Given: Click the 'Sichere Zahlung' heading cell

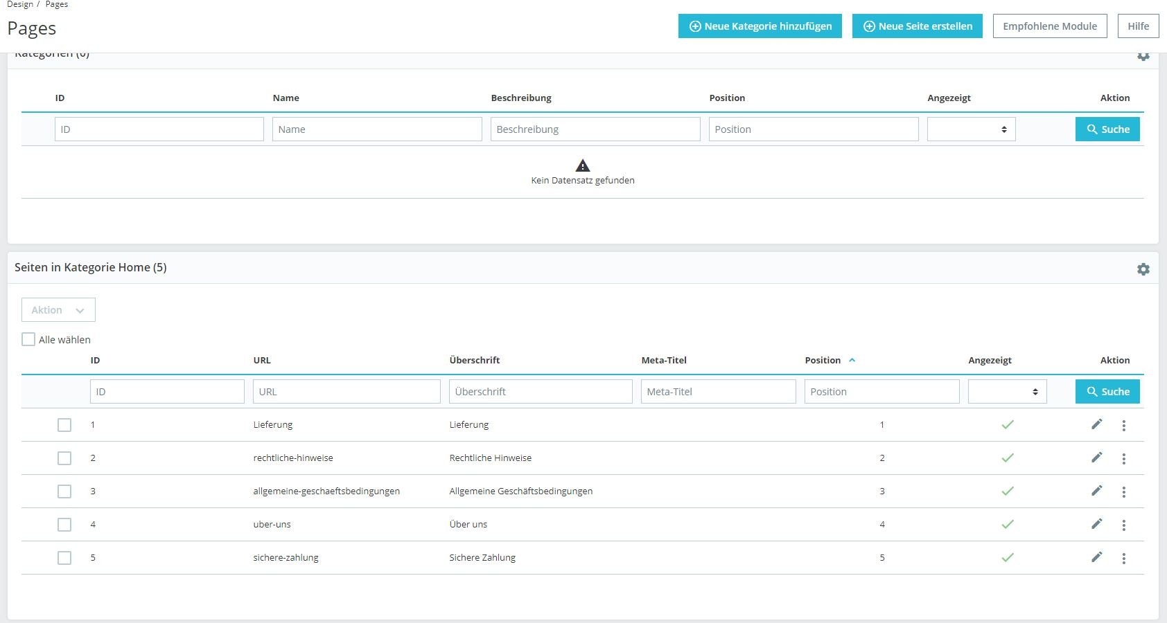Looking at the screenshot, I should tap(482, 557).
